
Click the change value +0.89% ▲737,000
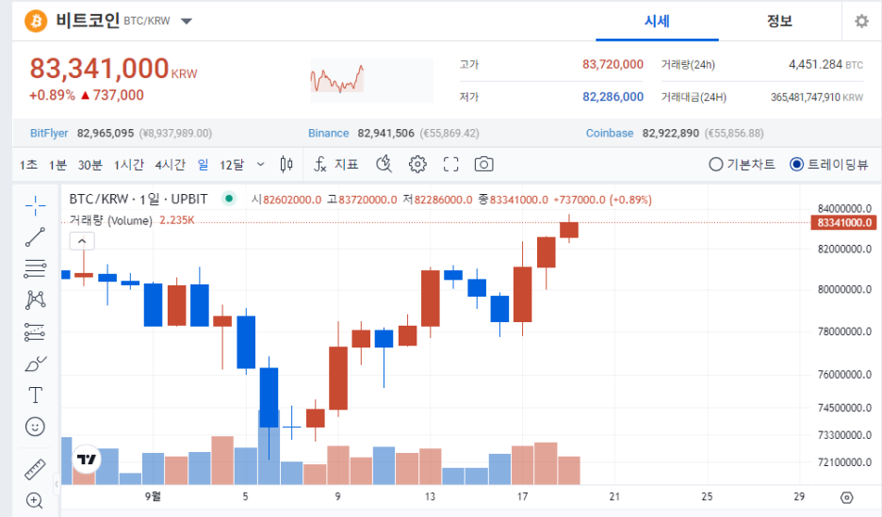coord(87,95)
